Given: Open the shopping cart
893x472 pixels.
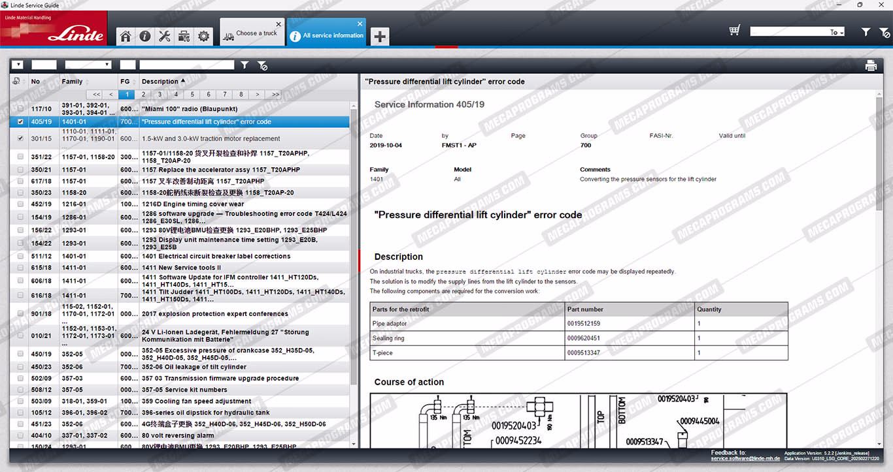Looking at the screenshot, I should (735, 31).
